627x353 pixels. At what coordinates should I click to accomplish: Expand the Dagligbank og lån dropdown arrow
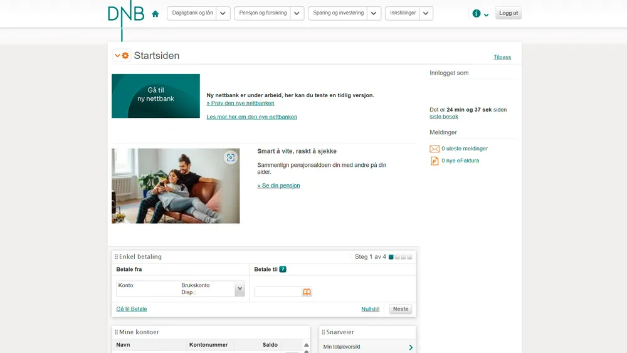[223, 13]
